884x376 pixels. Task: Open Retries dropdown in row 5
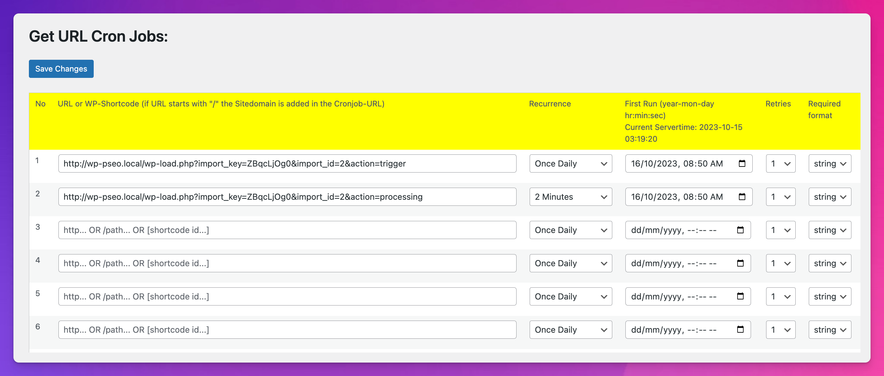coord(781,296)
